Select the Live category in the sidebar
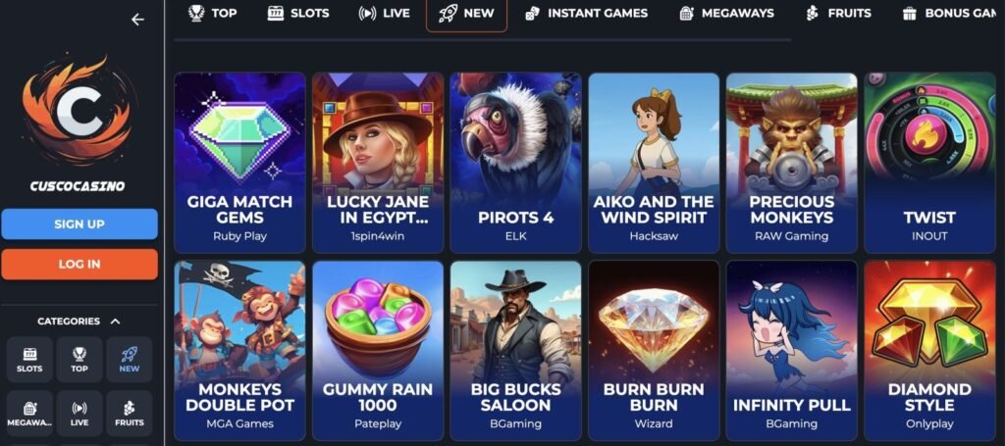The width and height of the screenshot is (1005, 446). tap(79, 414)
